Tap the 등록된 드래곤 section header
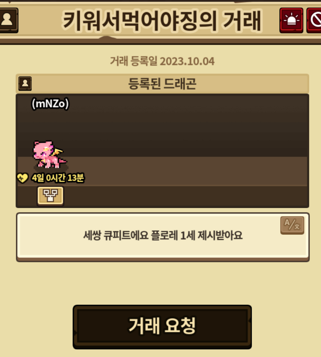This screenshot has width=321, height=357. (x=162, y=84)
